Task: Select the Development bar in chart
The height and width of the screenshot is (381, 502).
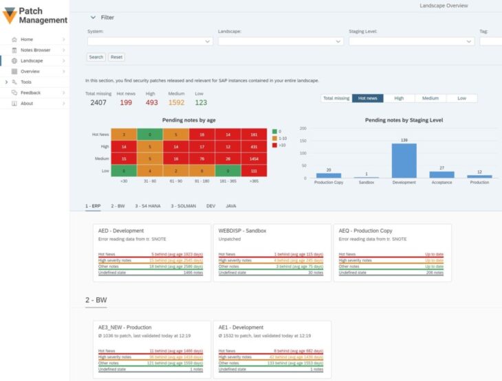Action: [404, 161]
